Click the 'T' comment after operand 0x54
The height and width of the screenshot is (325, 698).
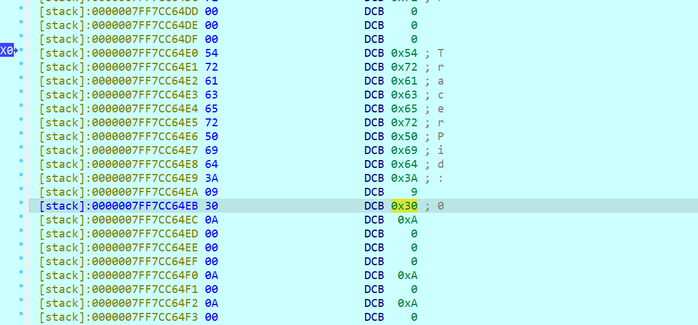pyautogui.click(x=441, y=53)
